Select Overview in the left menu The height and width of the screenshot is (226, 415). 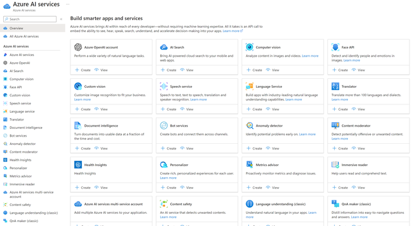pos(16,28)
